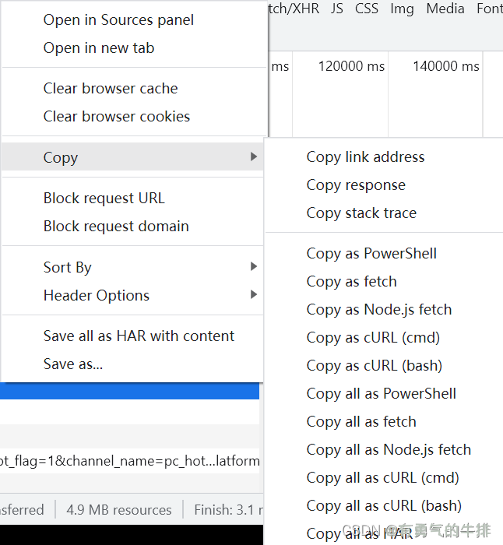Expand the Copy submenu arrow
This screenshot has width=503, height=545.
coord(254,157)
